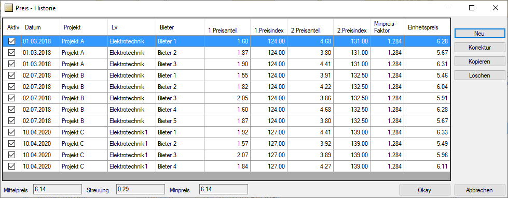The width and height of the screenshot is (508, 198).
Task: Select Einheitspreis cell 6.04
Action: [x=427, y=86]
